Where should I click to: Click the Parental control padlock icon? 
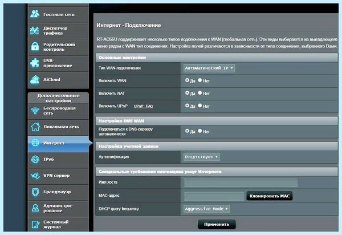click(35, 46)
